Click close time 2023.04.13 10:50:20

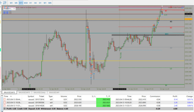click(124, 103)
